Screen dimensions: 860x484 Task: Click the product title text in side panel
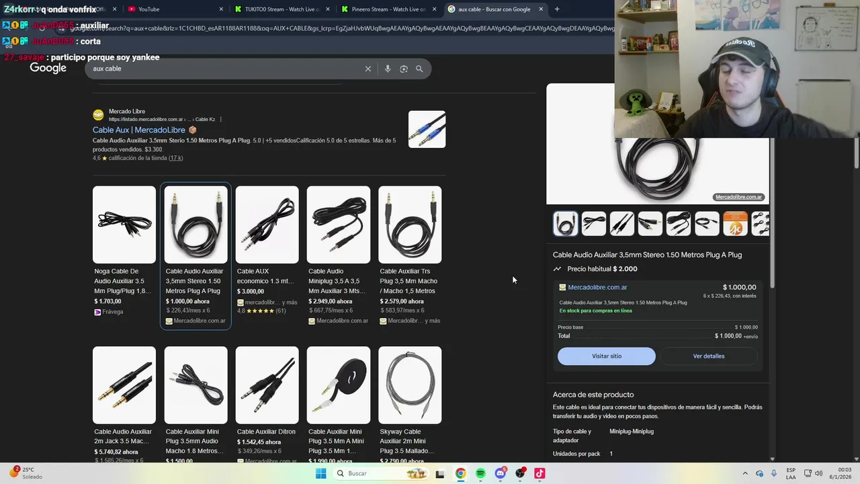pos(647,255)
